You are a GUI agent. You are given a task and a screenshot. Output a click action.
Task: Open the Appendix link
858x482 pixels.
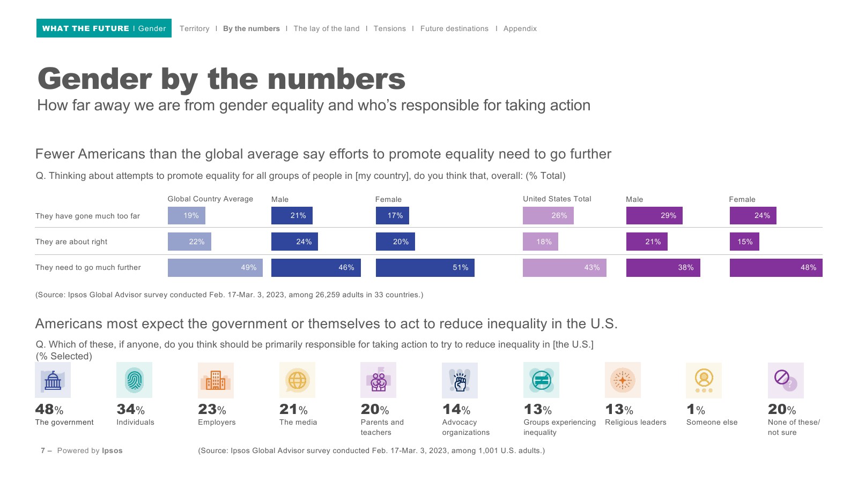520,29
